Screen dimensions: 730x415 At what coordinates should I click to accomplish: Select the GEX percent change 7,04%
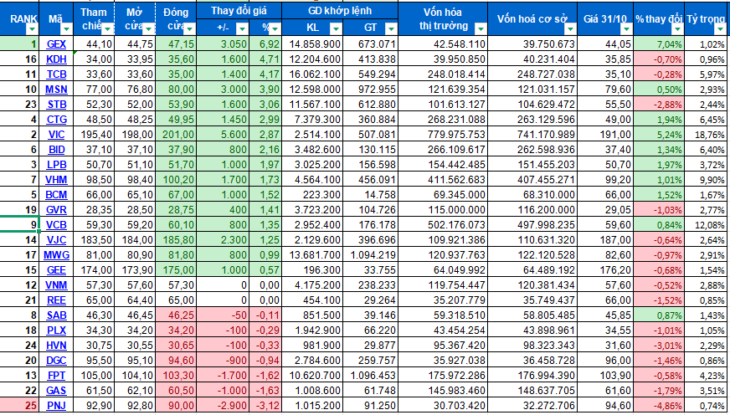[x=659, y=44]
